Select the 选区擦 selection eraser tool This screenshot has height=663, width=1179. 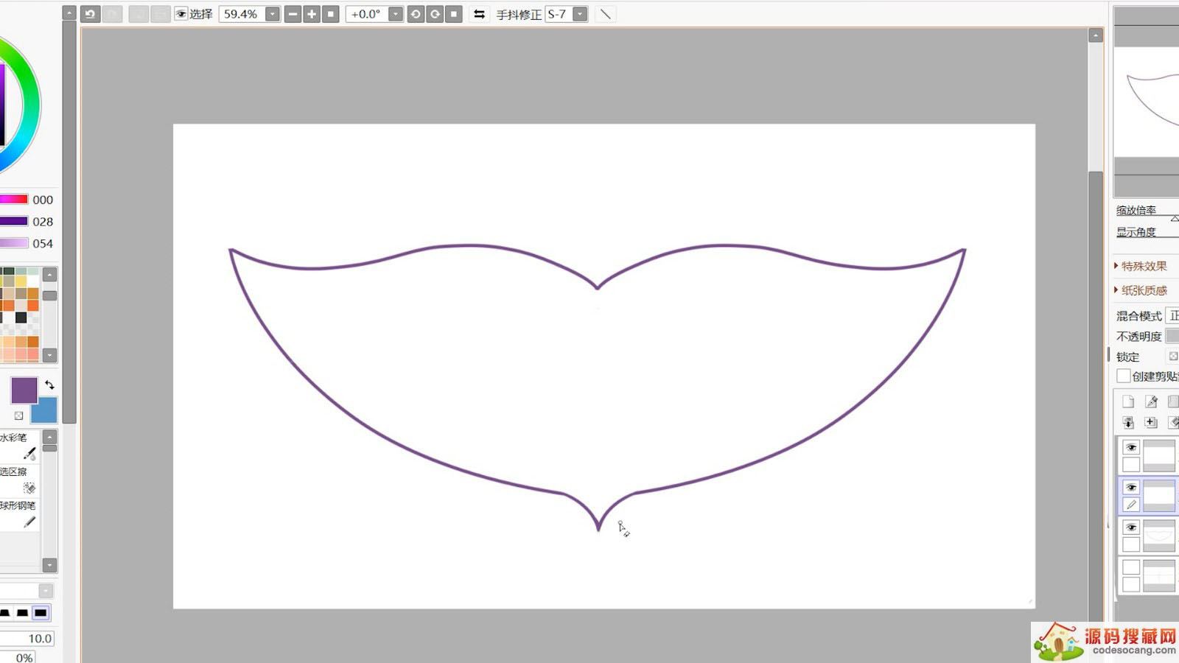[x=18, y=480]
